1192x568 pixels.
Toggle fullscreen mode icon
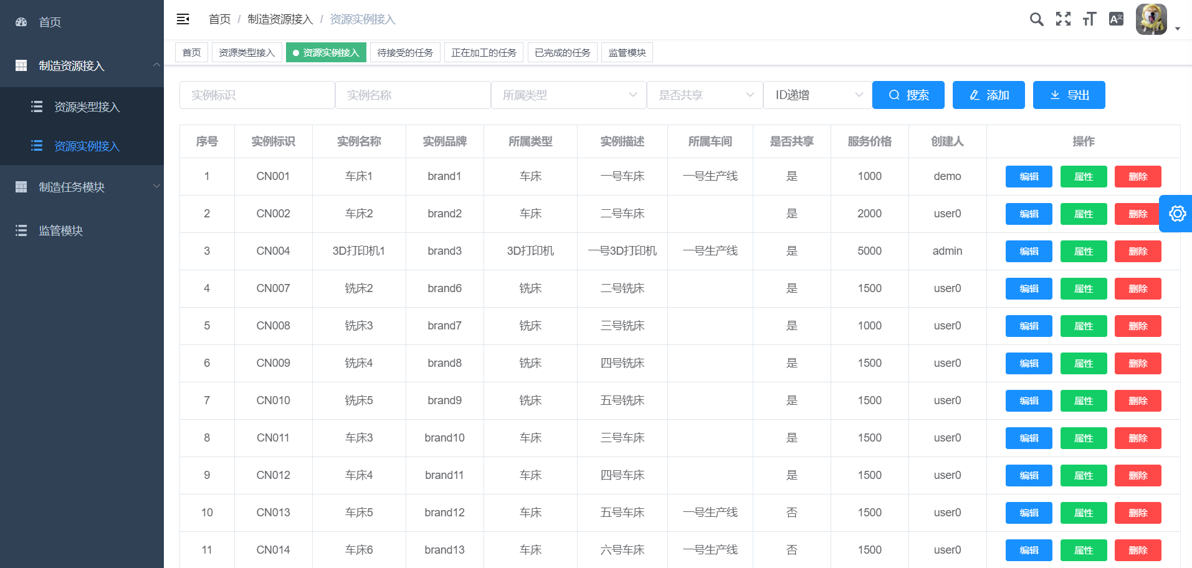(1063, 19)
